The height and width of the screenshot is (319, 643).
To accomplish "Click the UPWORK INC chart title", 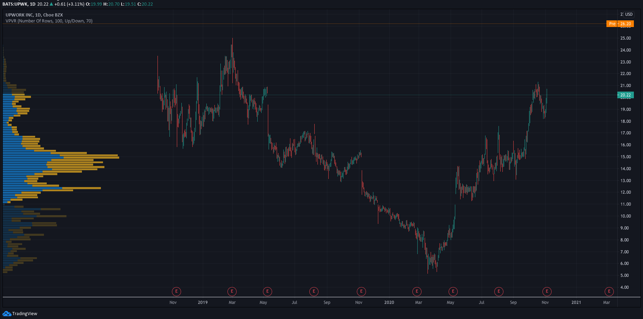I will point(34,15).
